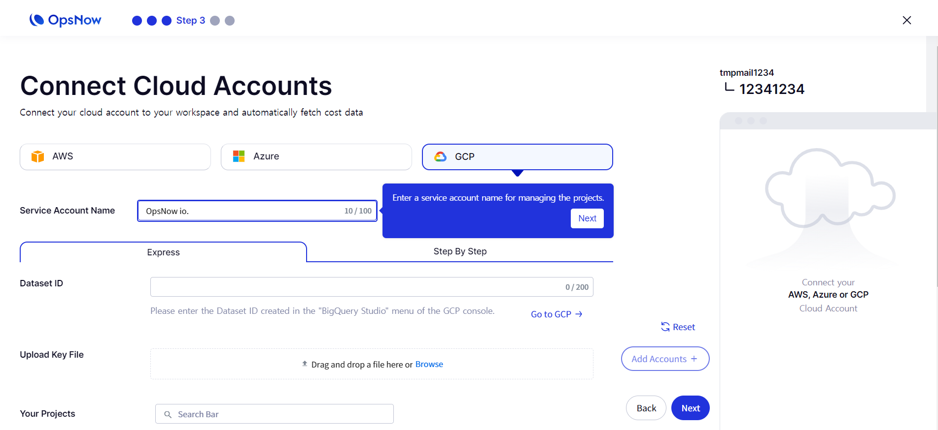Focus the Dataset ID input field

(x=355, y=287)
